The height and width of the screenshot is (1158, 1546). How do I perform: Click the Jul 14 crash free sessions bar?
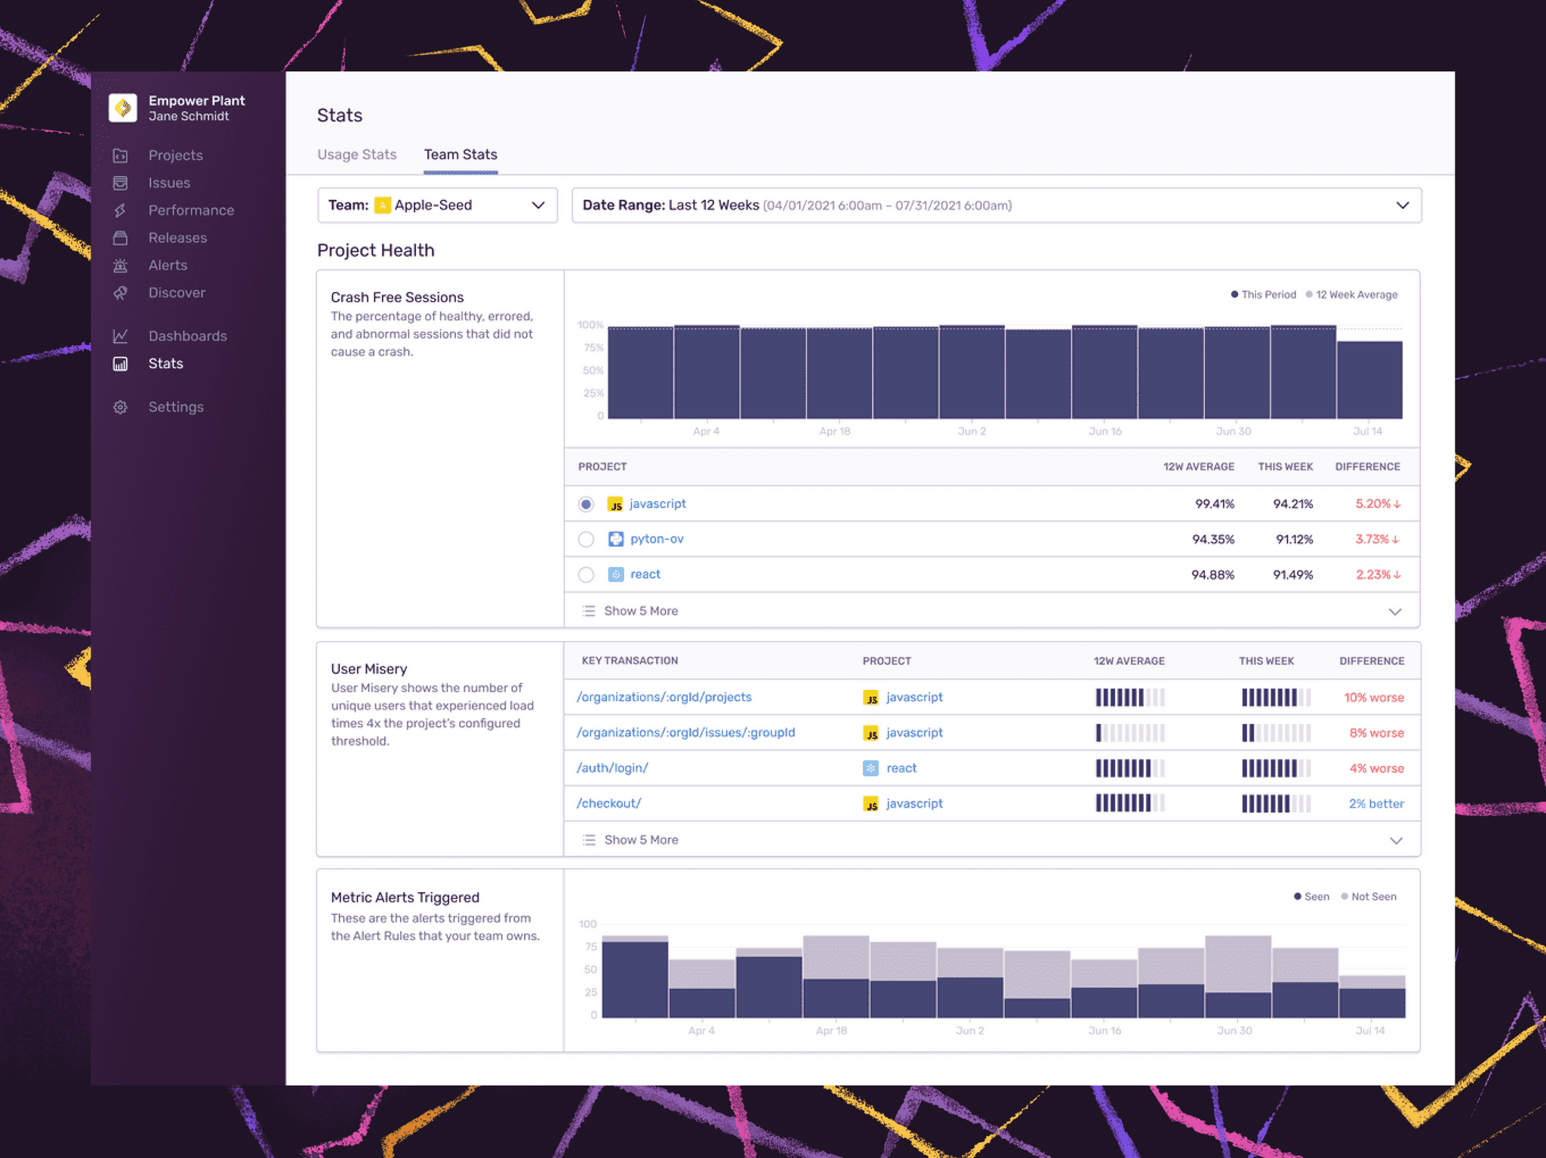coord(1369,380)
